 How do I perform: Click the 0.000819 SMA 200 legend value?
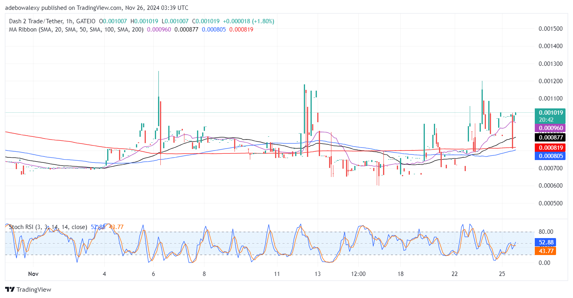pos(241,29)
